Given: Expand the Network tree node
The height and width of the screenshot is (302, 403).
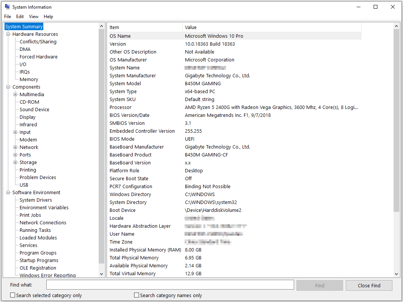Looking at the screenshot, I should point(15,147).
